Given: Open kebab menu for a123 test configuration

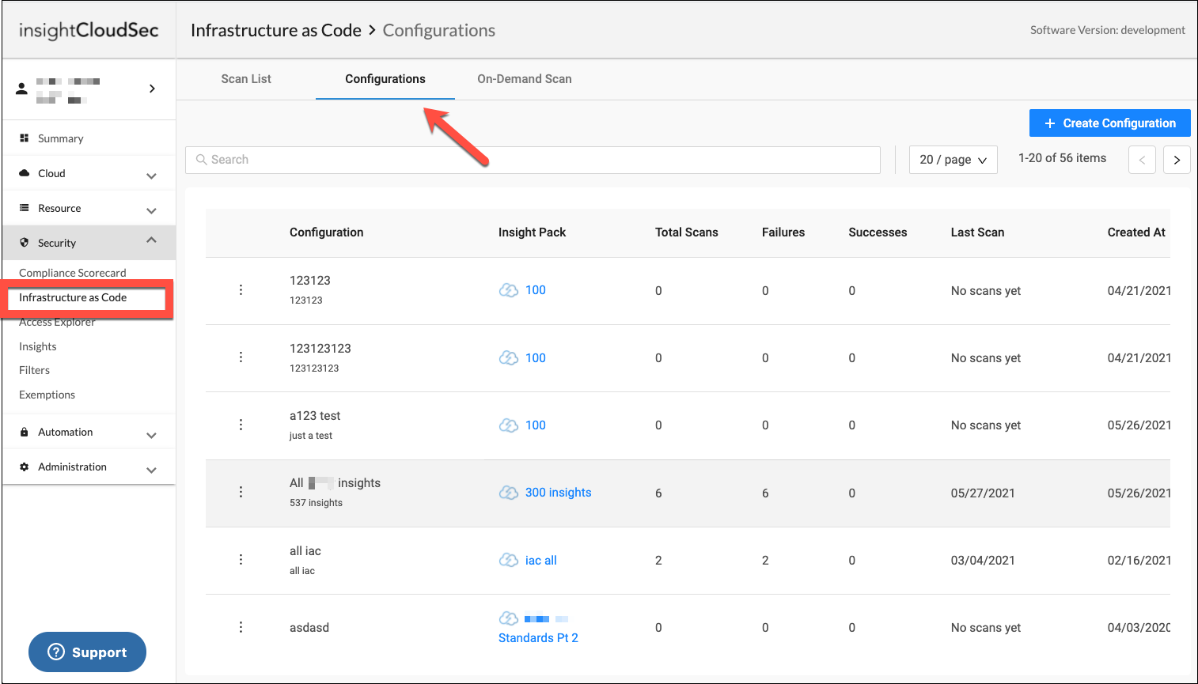Looking at the screenshot, I should coord(241,425).
